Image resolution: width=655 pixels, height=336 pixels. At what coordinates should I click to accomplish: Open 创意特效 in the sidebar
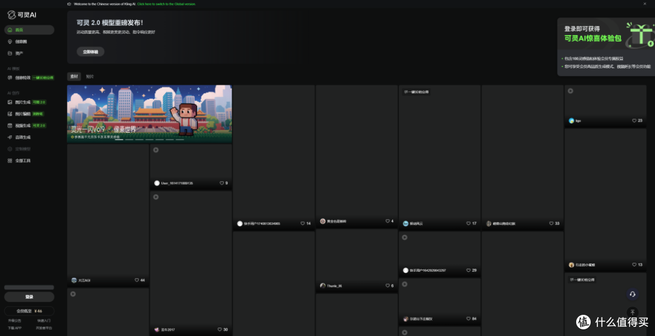pyautogui.click(x=23, y=77)
